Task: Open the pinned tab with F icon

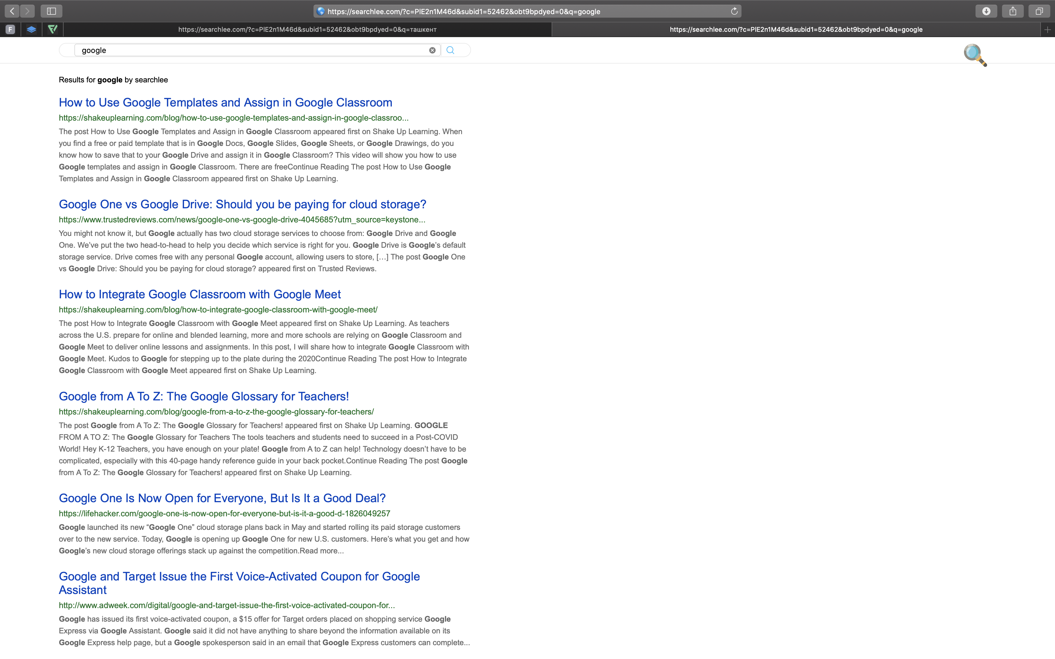Action: coord(11,29)
